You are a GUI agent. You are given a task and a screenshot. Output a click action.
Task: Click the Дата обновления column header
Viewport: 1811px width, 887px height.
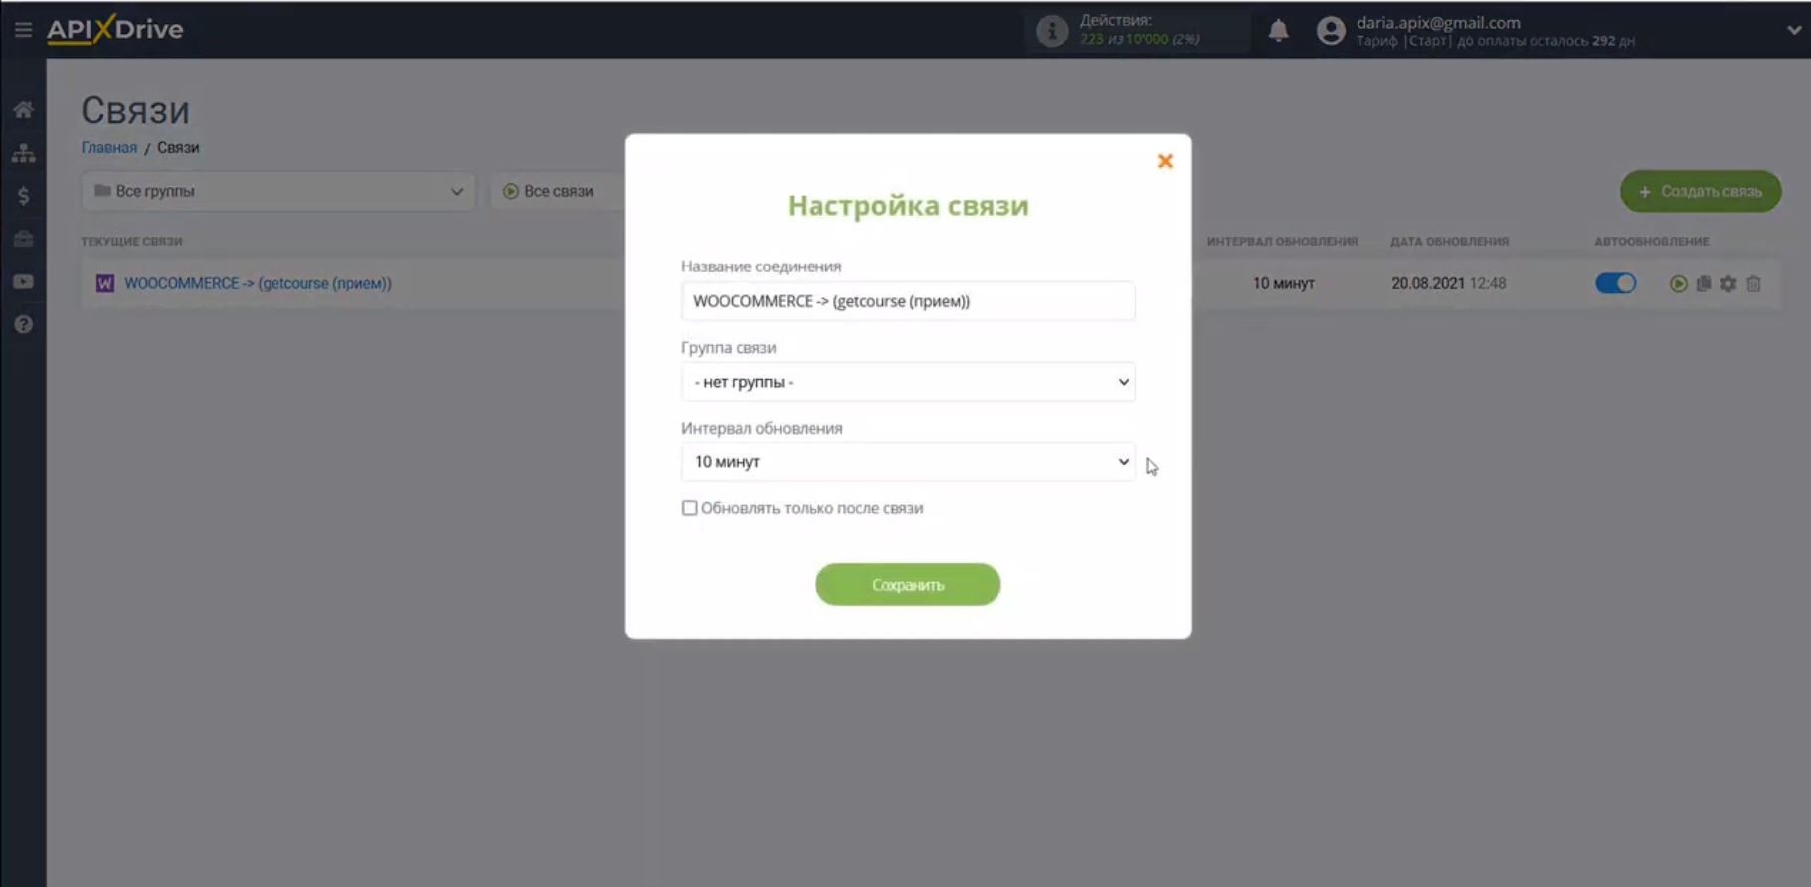[1449, 241]
